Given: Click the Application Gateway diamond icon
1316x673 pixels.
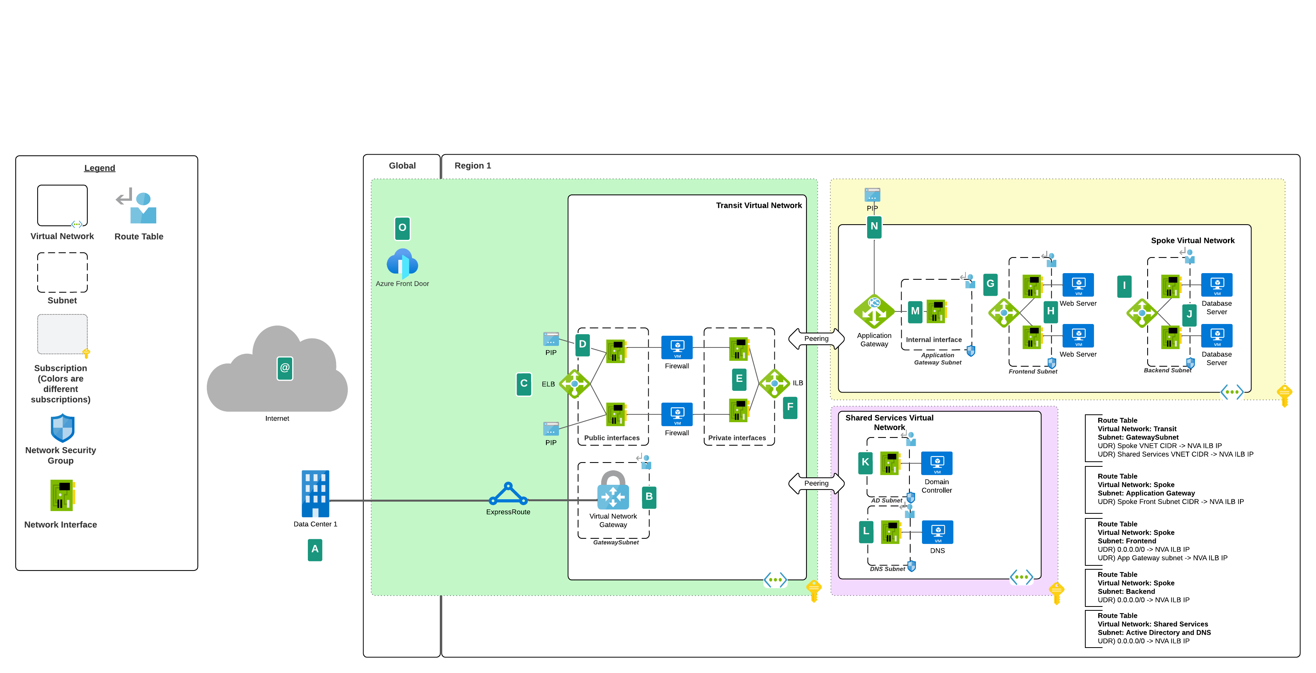Looking at the screenshot, I should 875,313.
